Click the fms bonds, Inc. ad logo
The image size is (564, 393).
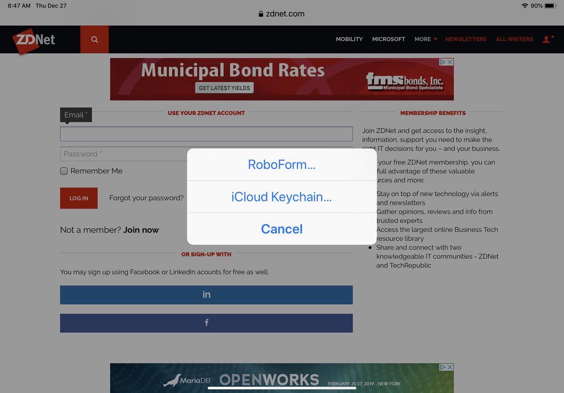coord(405,83)
